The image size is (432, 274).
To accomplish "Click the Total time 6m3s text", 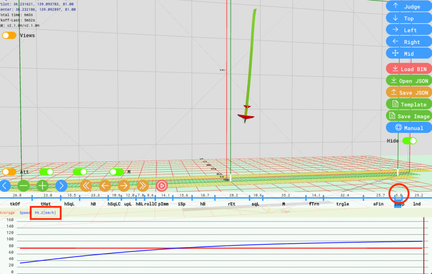I will (16, 15).
